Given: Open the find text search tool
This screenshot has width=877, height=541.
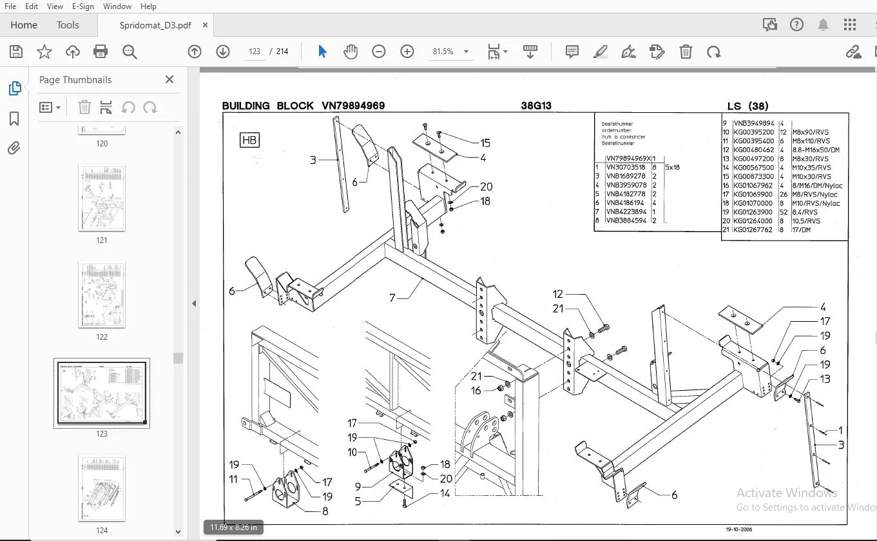Looking at the screenshot, I should [x=130, y=52].
